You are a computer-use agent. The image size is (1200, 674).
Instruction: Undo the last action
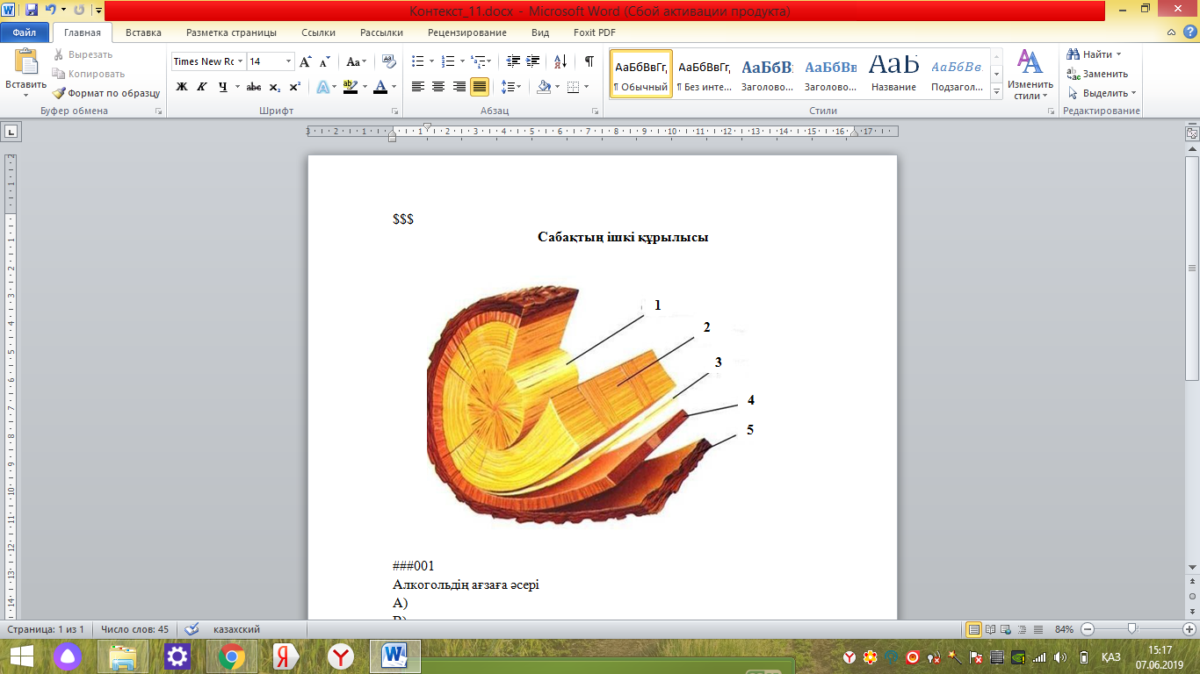click(x=51, y=11)
